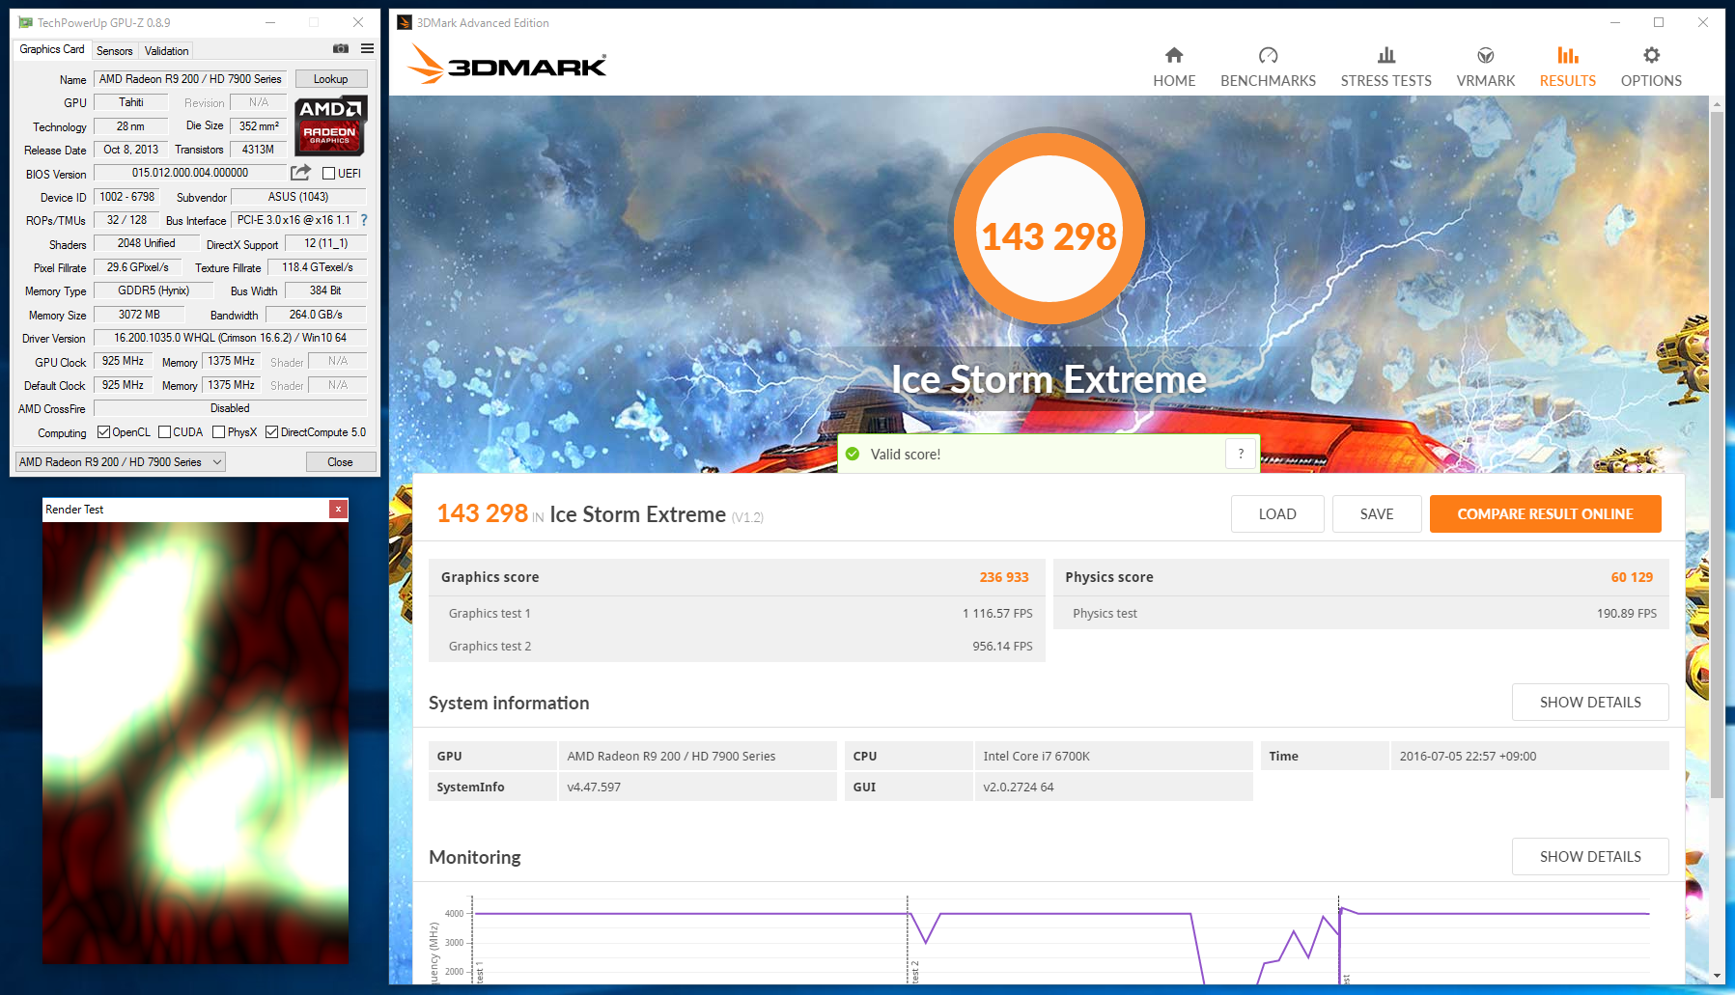Screen dimensions: 1735x995
Task: Click the GPU-Z Name field value
Action: coord(190,79)
